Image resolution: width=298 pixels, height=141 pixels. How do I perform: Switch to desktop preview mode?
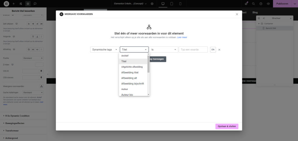click(x=163, y=3)
